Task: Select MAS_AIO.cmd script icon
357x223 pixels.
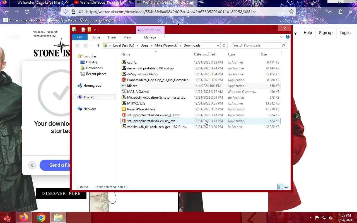Action: [x=124, y=91]
